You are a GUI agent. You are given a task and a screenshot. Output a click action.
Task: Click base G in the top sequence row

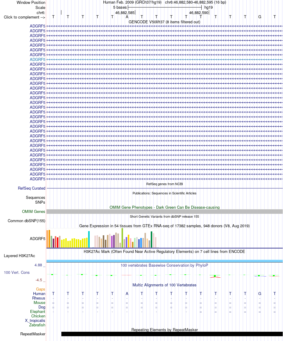pos(259,17)
